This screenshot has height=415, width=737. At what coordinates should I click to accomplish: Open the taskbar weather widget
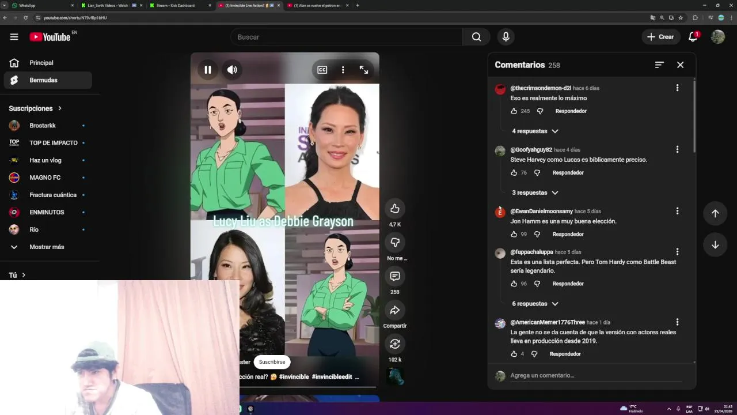coord(632,409)
